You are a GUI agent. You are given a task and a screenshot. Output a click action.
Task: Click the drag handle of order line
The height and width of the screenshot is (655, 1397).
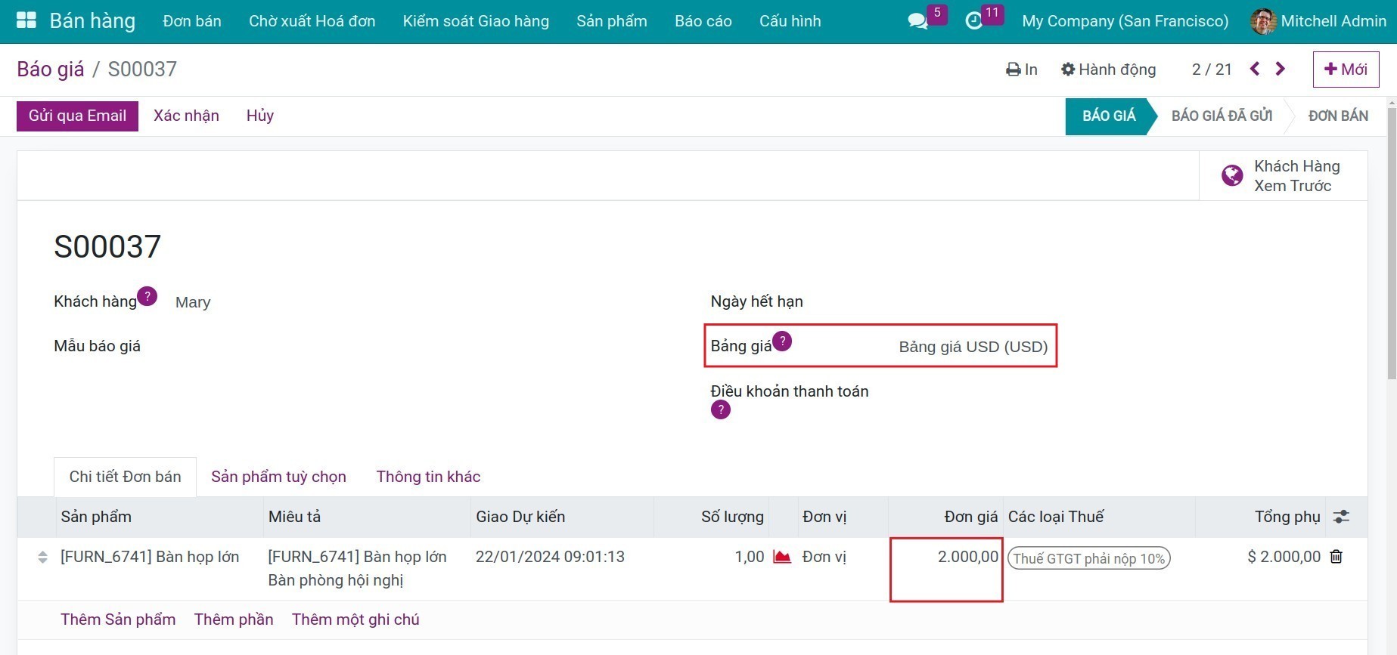click(42, 557)
